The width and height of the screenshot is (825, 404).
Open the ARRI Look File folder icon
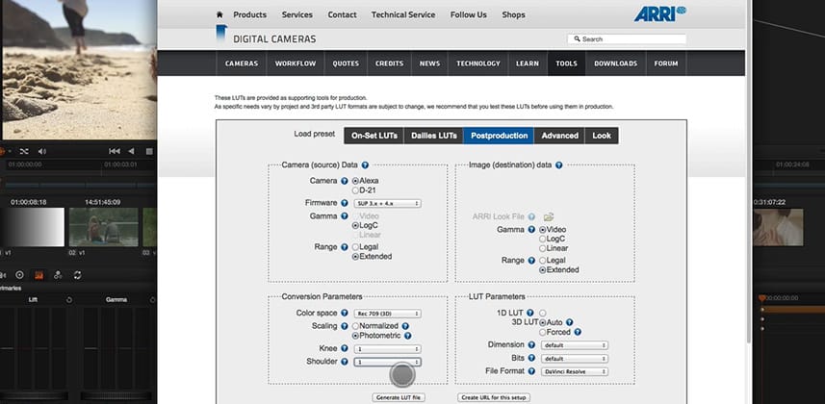click(549, 216)
